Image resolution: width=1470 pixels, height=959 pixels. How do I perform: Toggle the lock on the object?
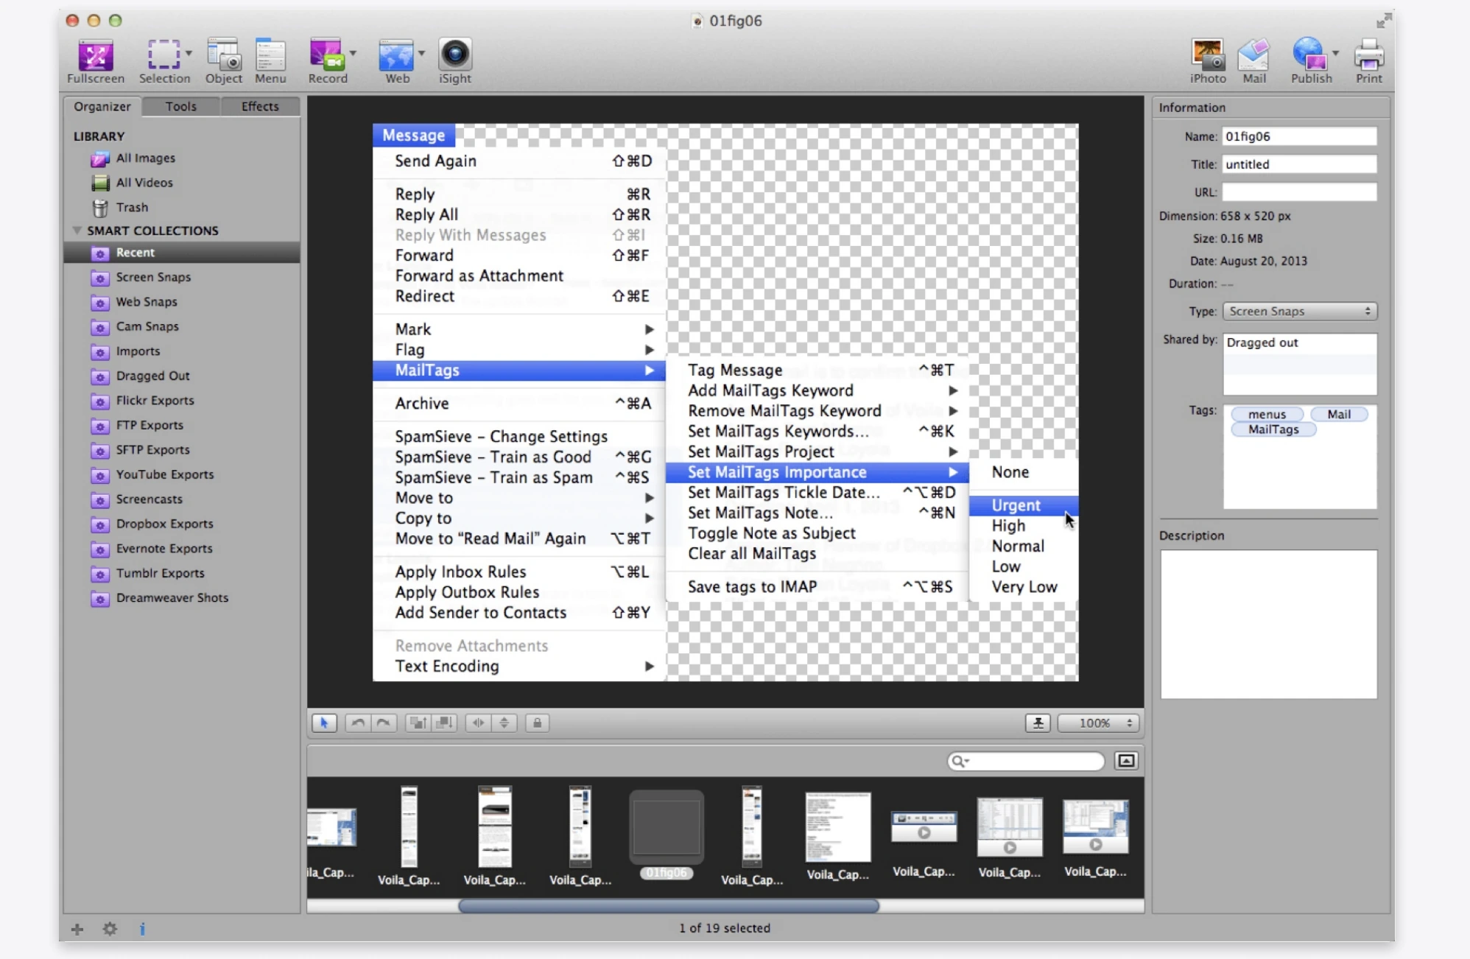tap(537, 723)
